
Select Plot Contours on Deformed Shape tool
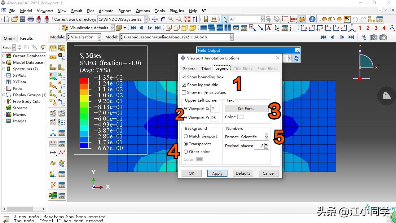53,76
